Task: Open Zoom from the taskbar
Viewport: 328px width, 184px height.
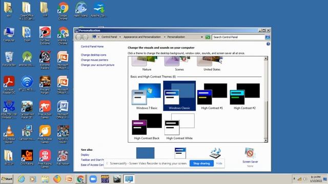Action: [x=93, y=179]
